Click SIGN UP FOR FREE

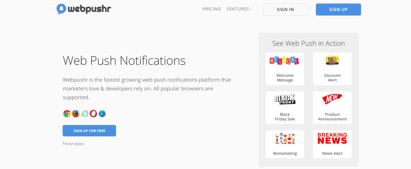tap(89, 131)
